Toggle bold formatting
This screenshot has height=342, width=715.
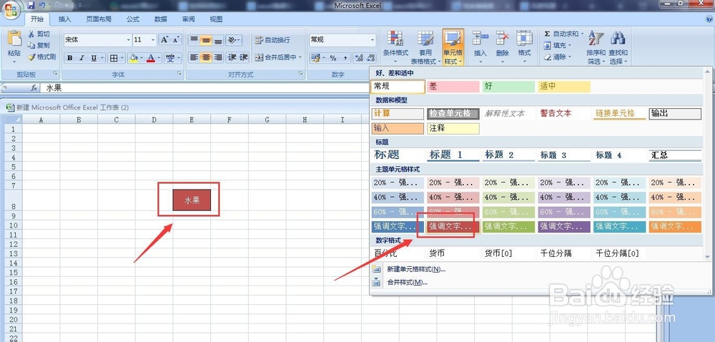tap(70, 58)
